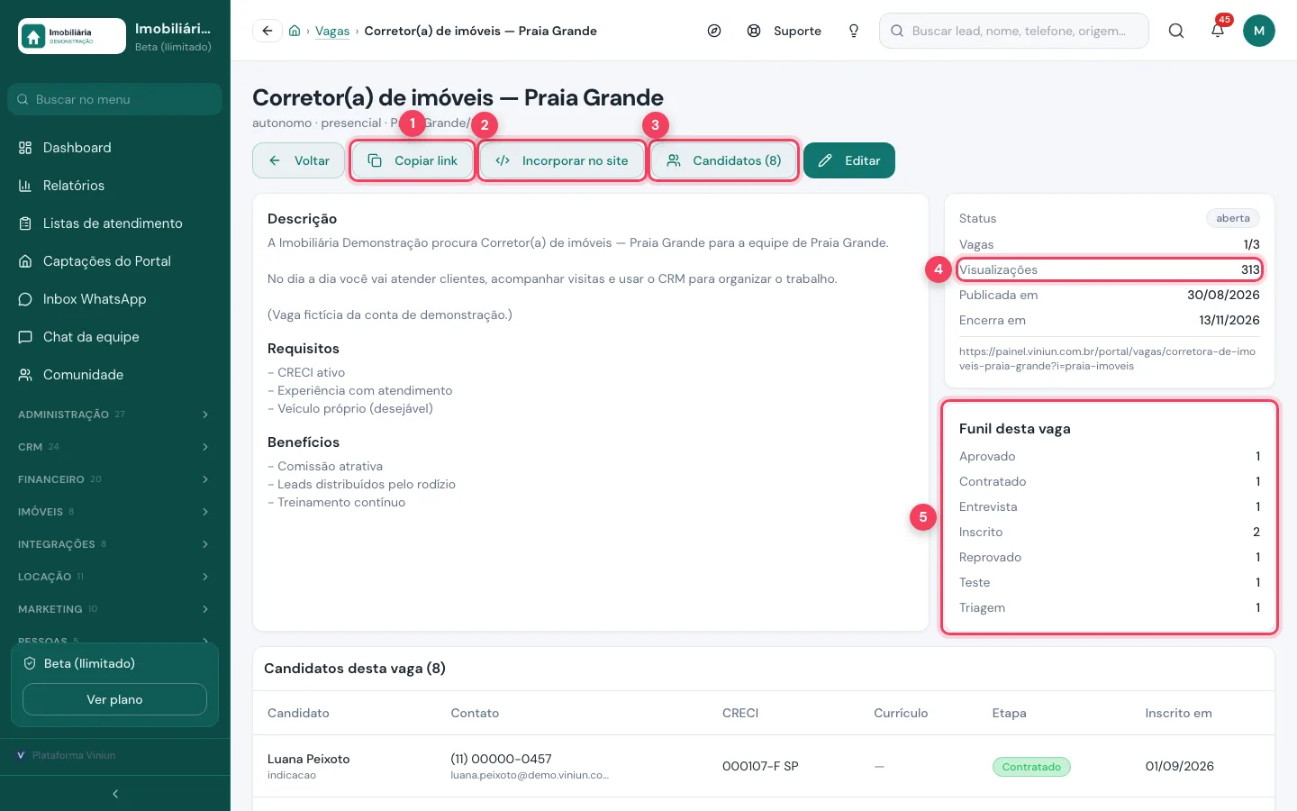Image resolution: width=1297 pixels, height=811 pixels.
Task: Click the Editar button
Action: tap(849, 160)
